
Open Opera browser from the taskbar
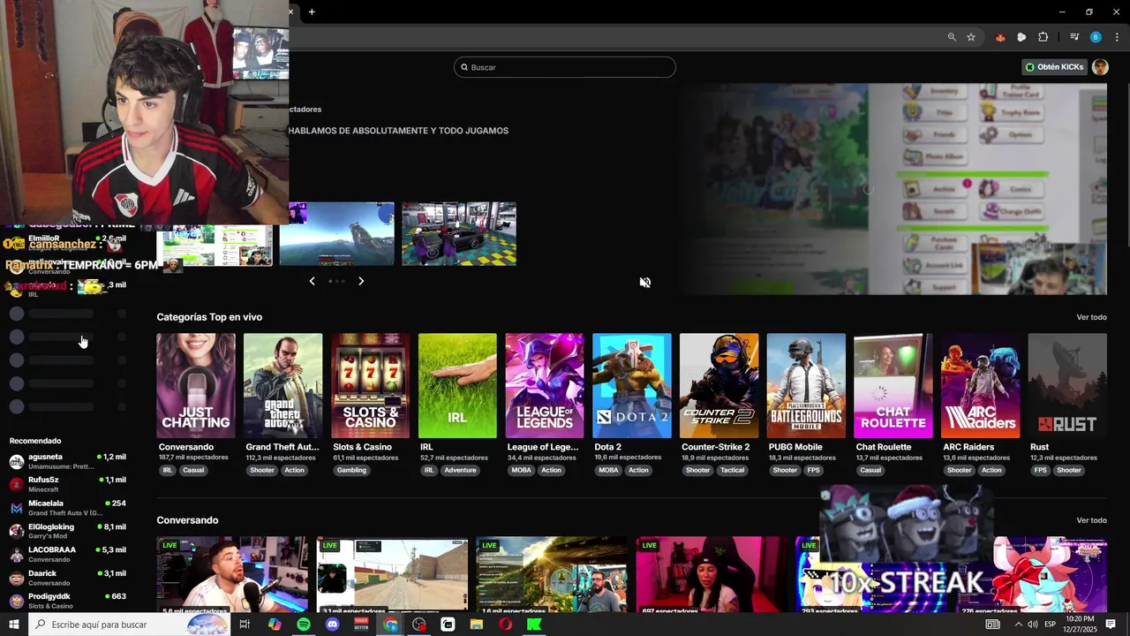506,625
